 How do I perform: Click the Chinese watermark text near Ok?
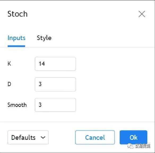[143, 146]
